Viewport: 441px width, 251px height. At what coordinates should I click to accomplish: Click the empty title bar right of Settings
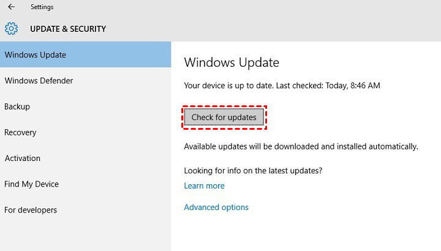coord(245,7)
